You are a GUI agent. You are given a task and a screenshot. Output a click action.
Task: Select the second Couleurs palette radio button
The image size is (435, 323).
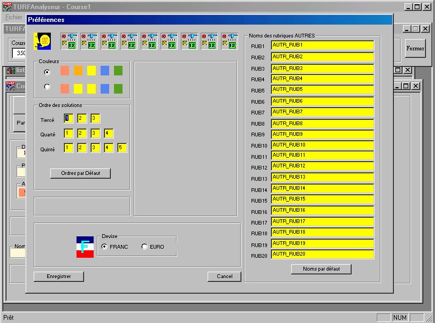coord(47,87)
